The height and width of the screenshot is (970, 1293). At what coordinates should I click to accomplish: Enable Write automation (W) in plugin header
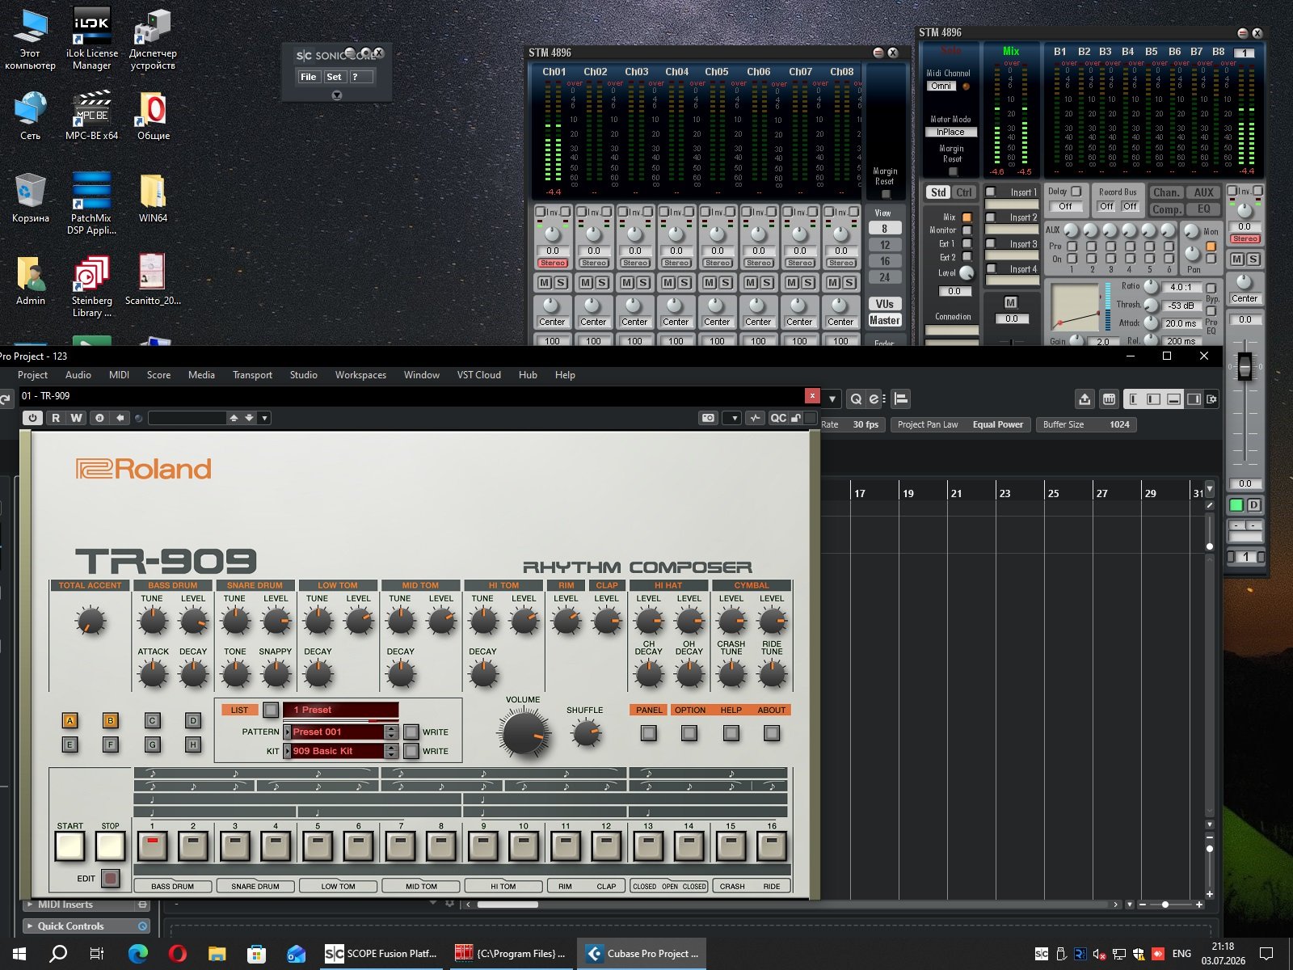[77, 418]
